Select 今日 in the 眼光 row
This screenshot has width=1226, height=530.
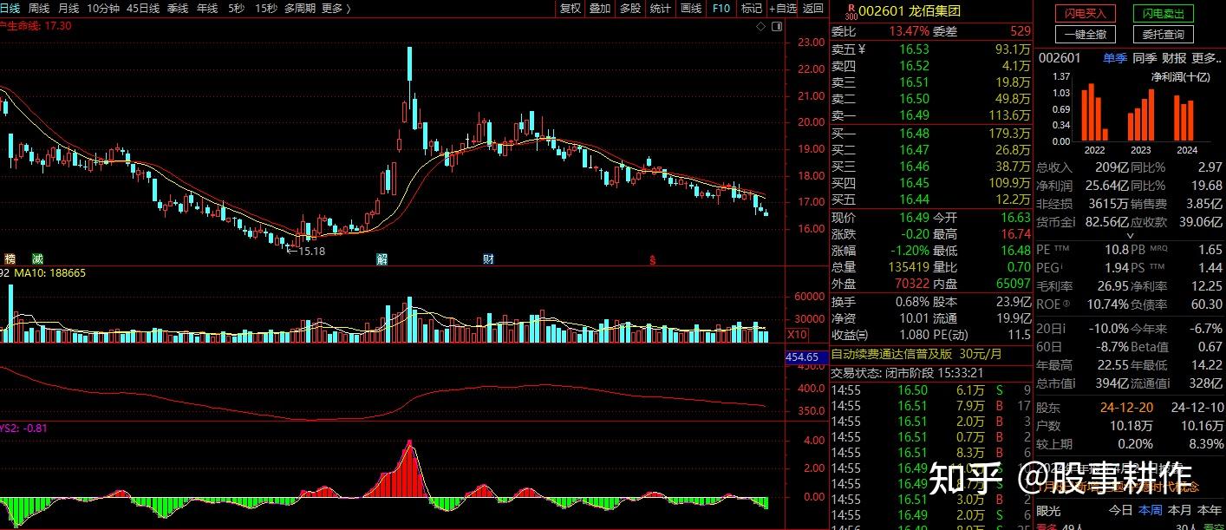[1121, 510]
